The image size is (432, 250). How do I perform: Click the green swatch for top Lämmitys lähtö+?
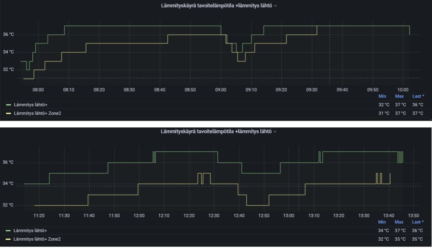coord(8,105)
